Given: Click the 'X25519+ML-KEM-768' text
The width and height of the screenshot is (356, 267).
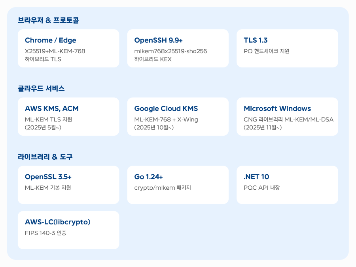Looking at the screenshot, I should click(55, 51).
